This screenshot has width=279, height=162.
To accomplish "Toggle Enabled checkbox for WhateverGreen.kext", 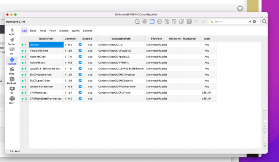I will pos(80,87).
